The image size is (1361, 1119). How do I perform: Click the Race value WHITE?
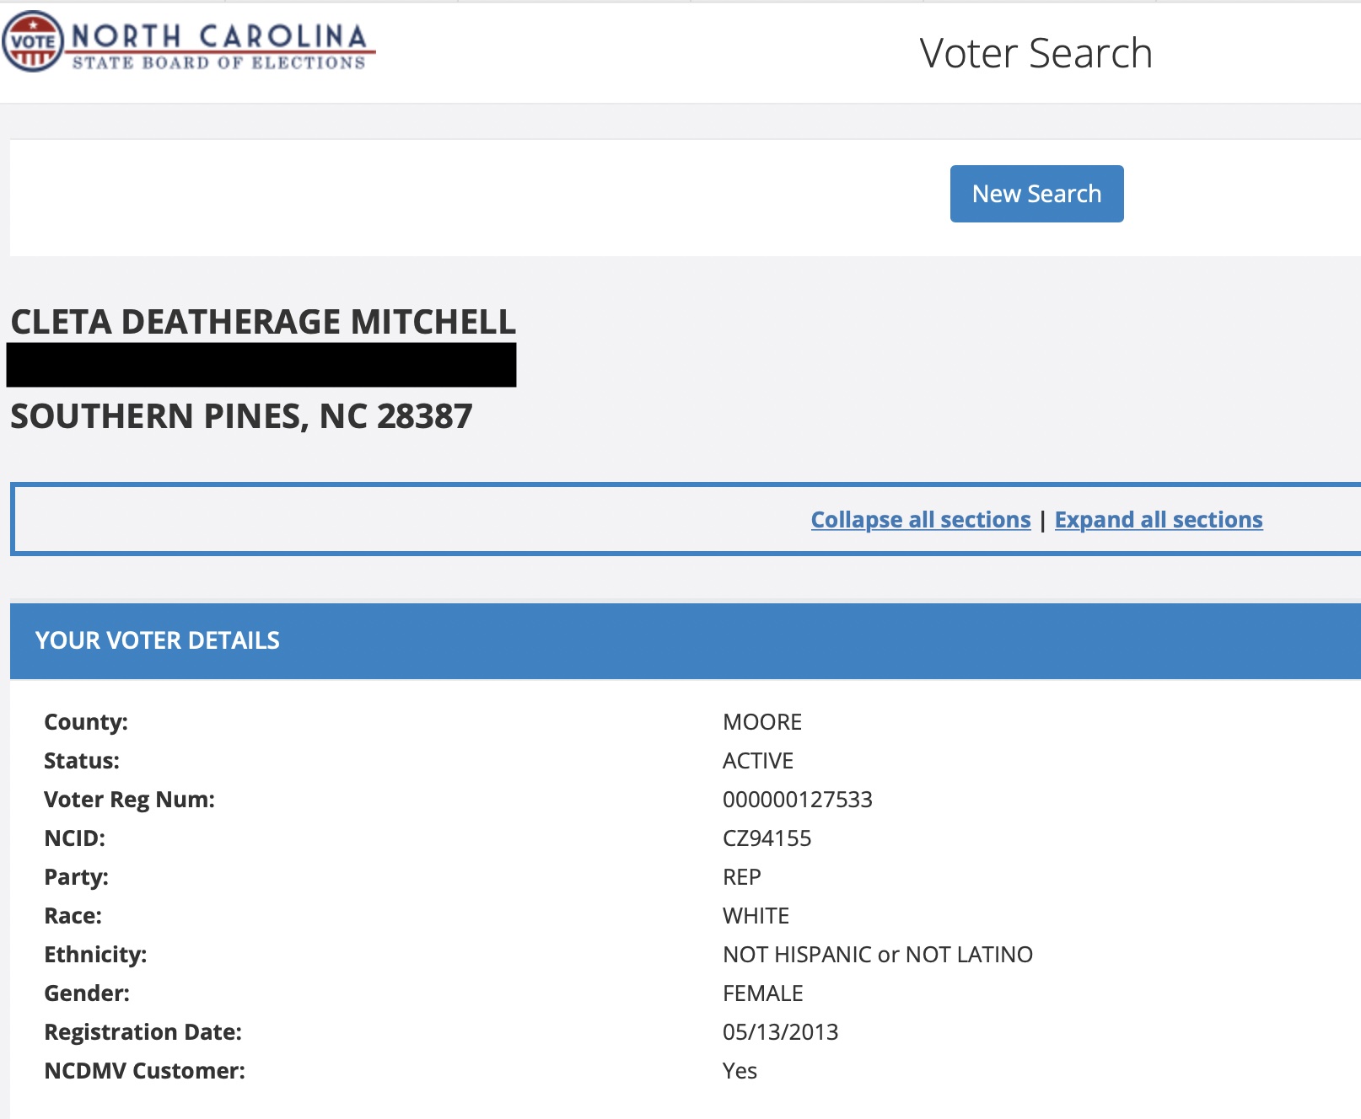756,916
